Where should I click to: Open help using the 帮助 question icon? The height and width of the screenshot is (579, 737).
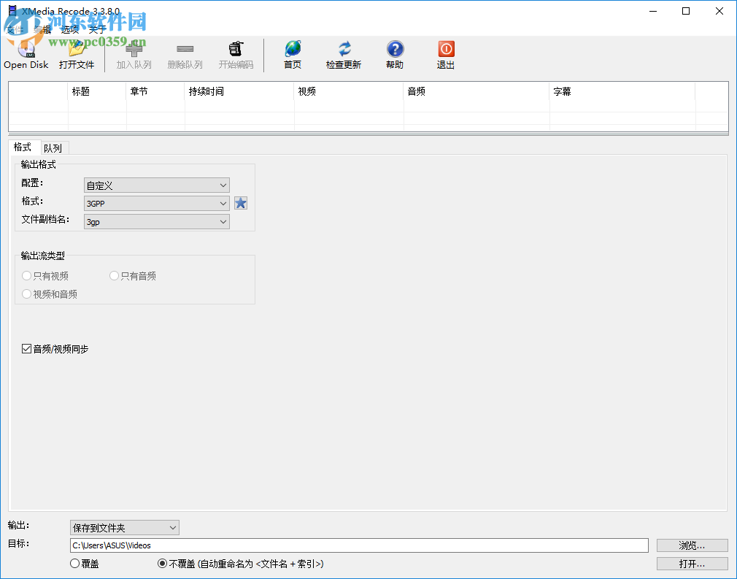coord(395,50)
